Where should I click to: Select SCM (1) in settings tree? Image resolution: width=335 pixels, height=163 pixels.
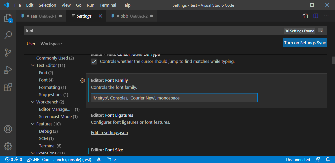(x=46, y=139)
